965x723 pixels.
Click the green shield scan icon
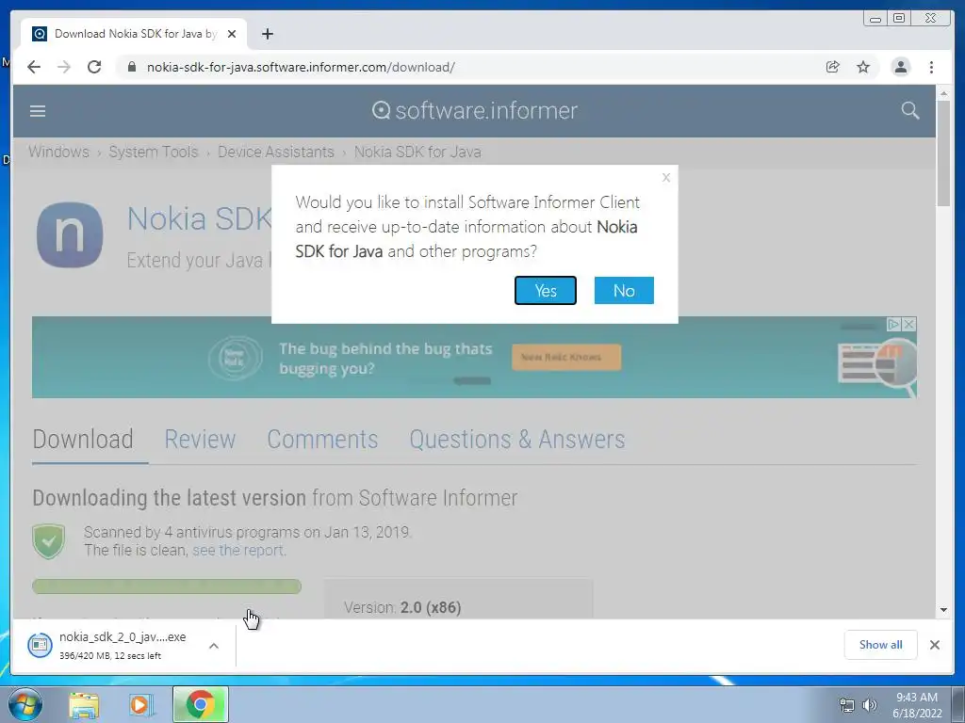point(49,541)
